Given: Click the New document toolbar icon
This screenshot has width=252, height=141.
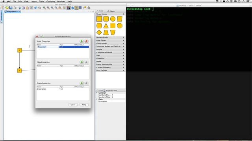Looking at the screenshot, I should pos(3,8).
